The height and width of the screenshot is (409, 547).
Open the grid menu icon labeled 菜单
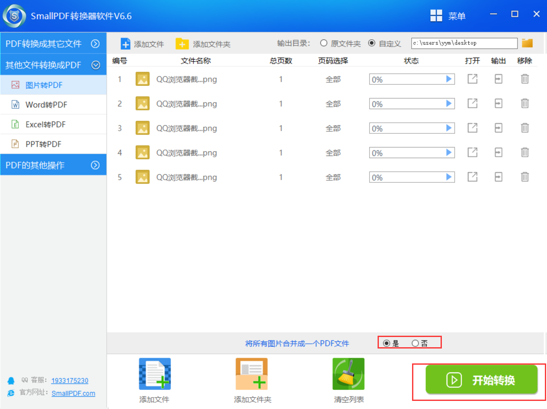(436, 16)
